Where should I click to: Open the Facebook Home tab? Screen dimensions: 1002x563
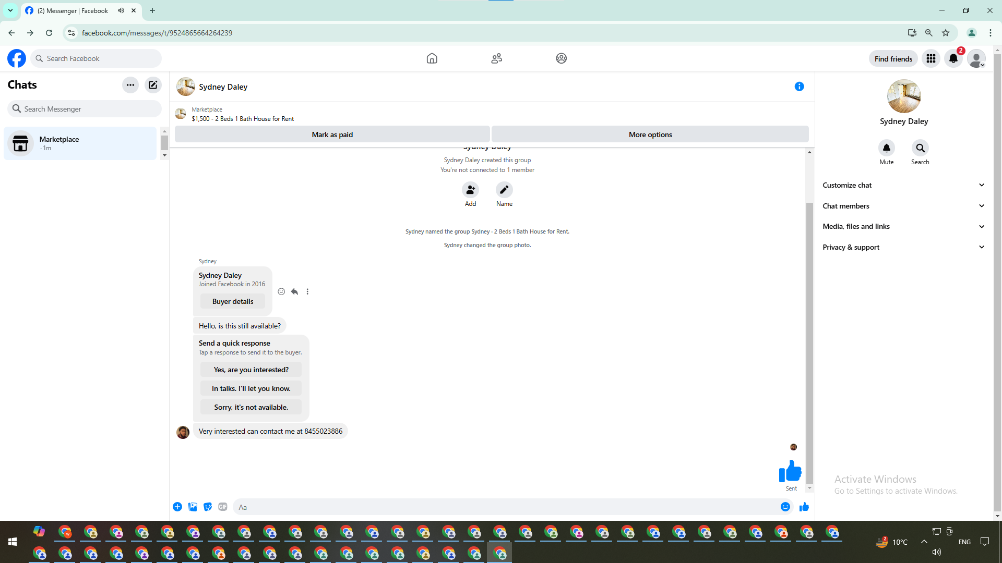click(432, 58)
